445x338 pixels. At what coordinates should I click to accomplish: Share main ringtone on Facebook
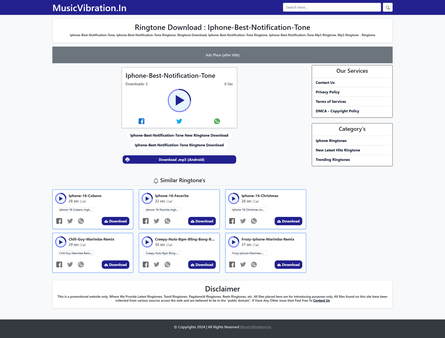pos(142,121)
